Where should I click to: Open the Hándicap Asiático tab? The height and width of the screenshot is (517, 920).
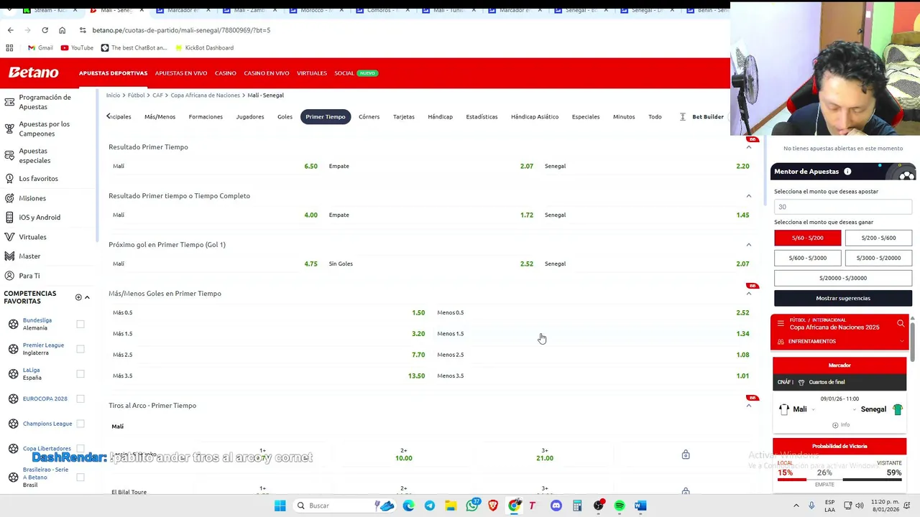coord(535,116)
